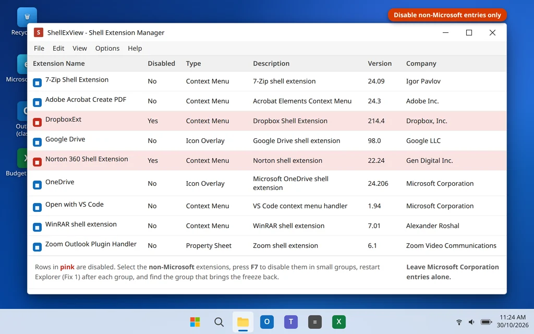This screenshot has width=534, height=334.
Task: Click the Wi-Fi tray icon
Action: 459,321
